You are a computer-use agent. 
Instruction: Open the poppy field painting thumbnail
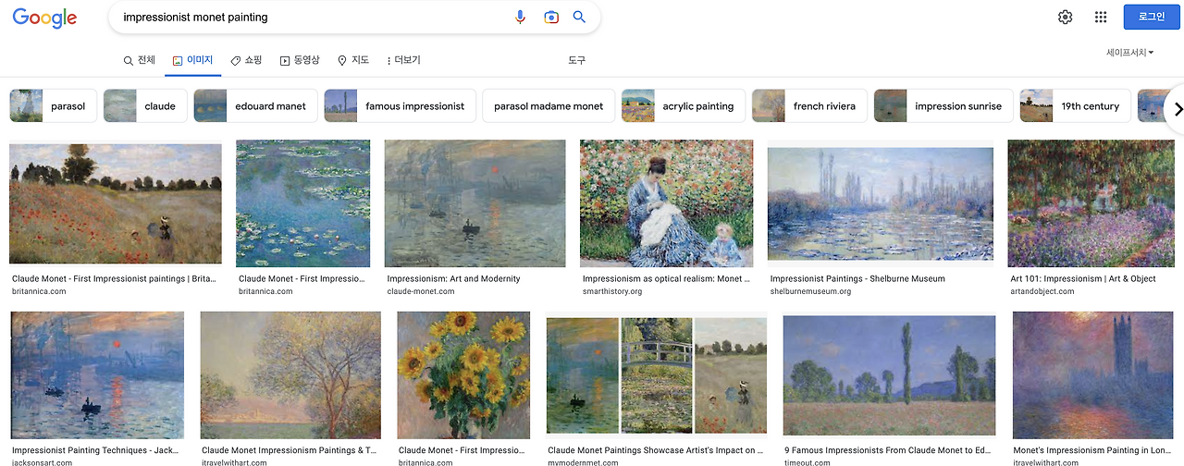[x=116, y=203]
